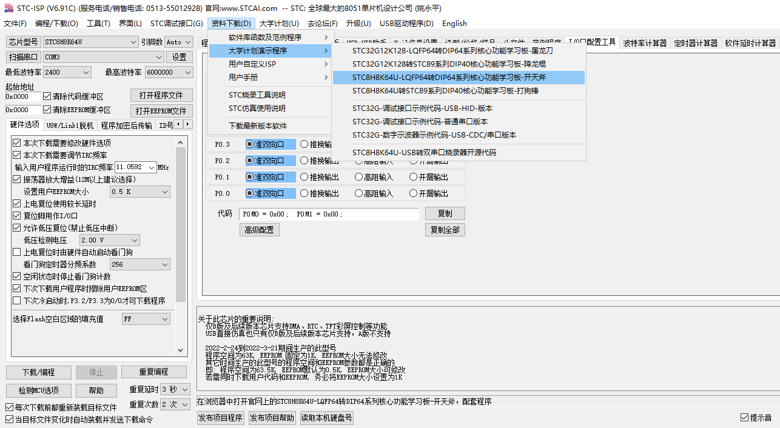This screenshot has height=428, width=780.
Task: Select 开漏输出 radio for P0.0
Action: point(413,193)
